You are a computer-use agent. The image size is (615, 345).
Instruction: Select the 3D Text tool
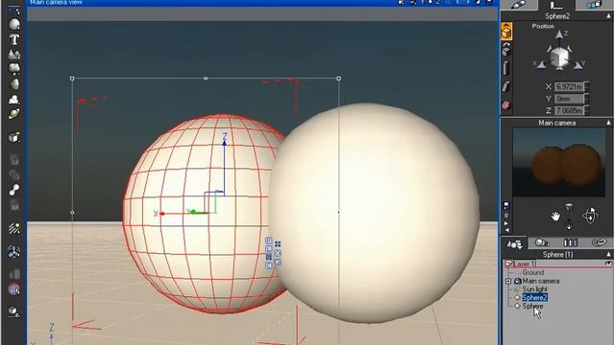(14, 39)
